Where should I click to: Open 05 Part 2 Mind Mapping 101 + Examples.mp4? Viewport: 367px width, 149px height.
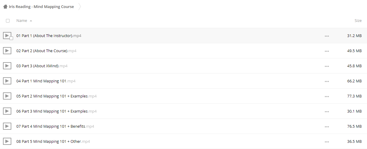point(57,96)
